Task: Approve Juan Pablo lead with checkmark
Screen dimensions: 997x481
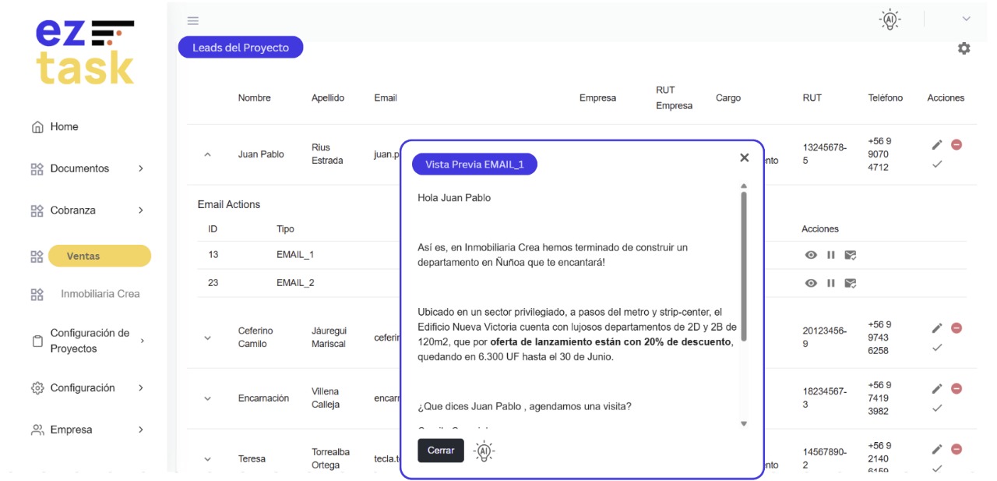Action: 937,164
